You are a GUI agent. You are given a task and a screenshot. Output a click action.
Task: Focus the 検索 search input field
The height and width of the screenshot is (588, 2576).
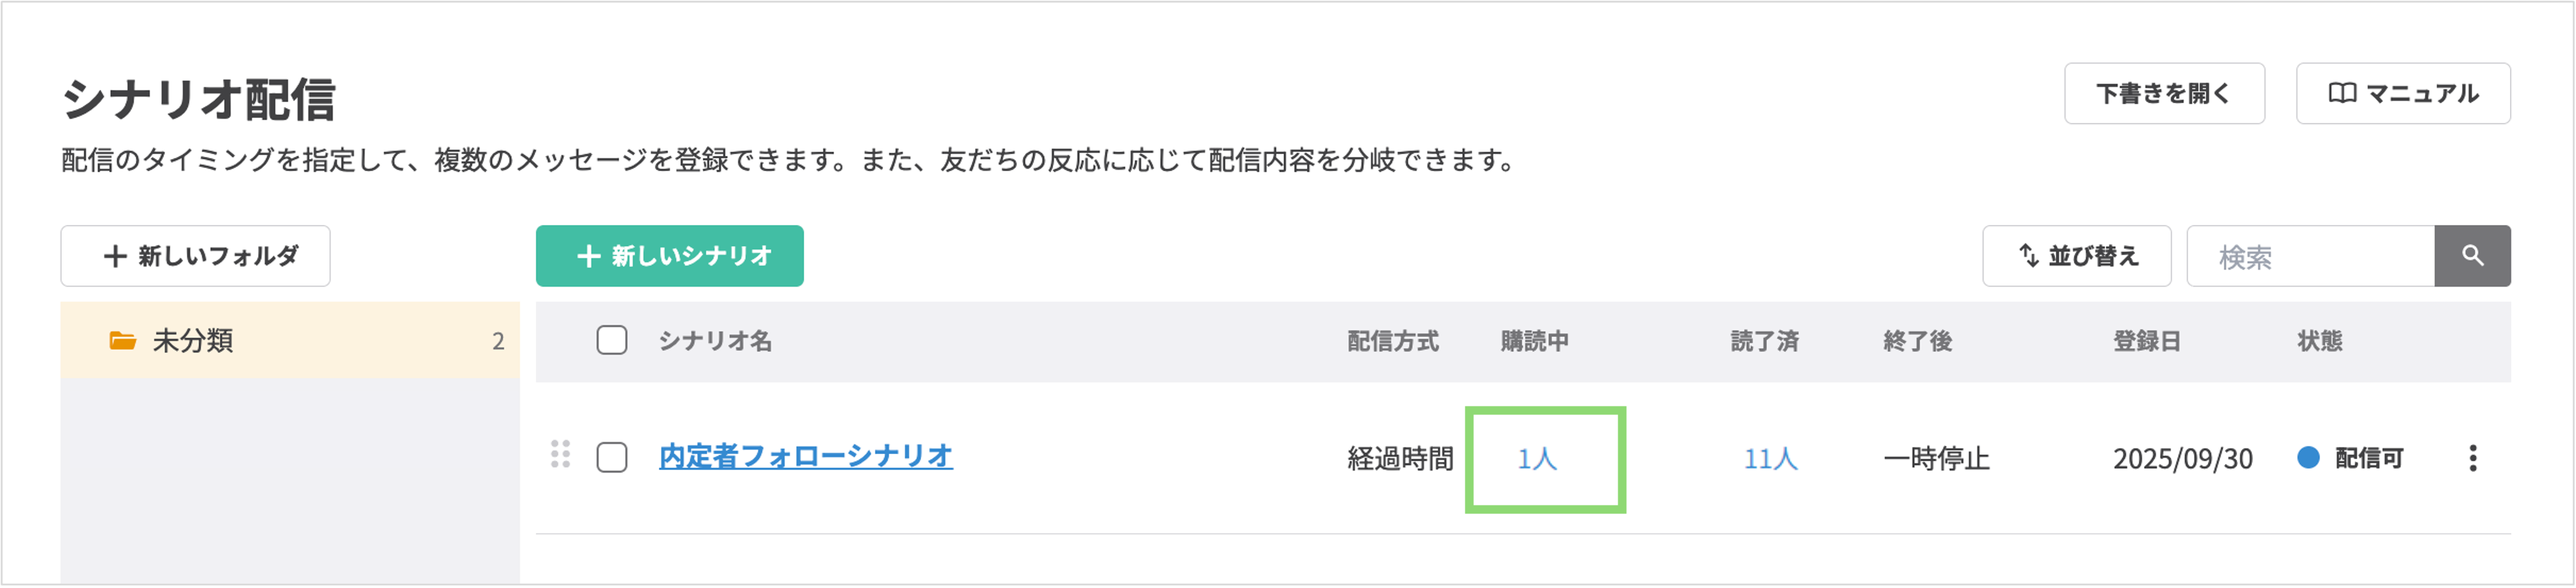point(2310,257)
